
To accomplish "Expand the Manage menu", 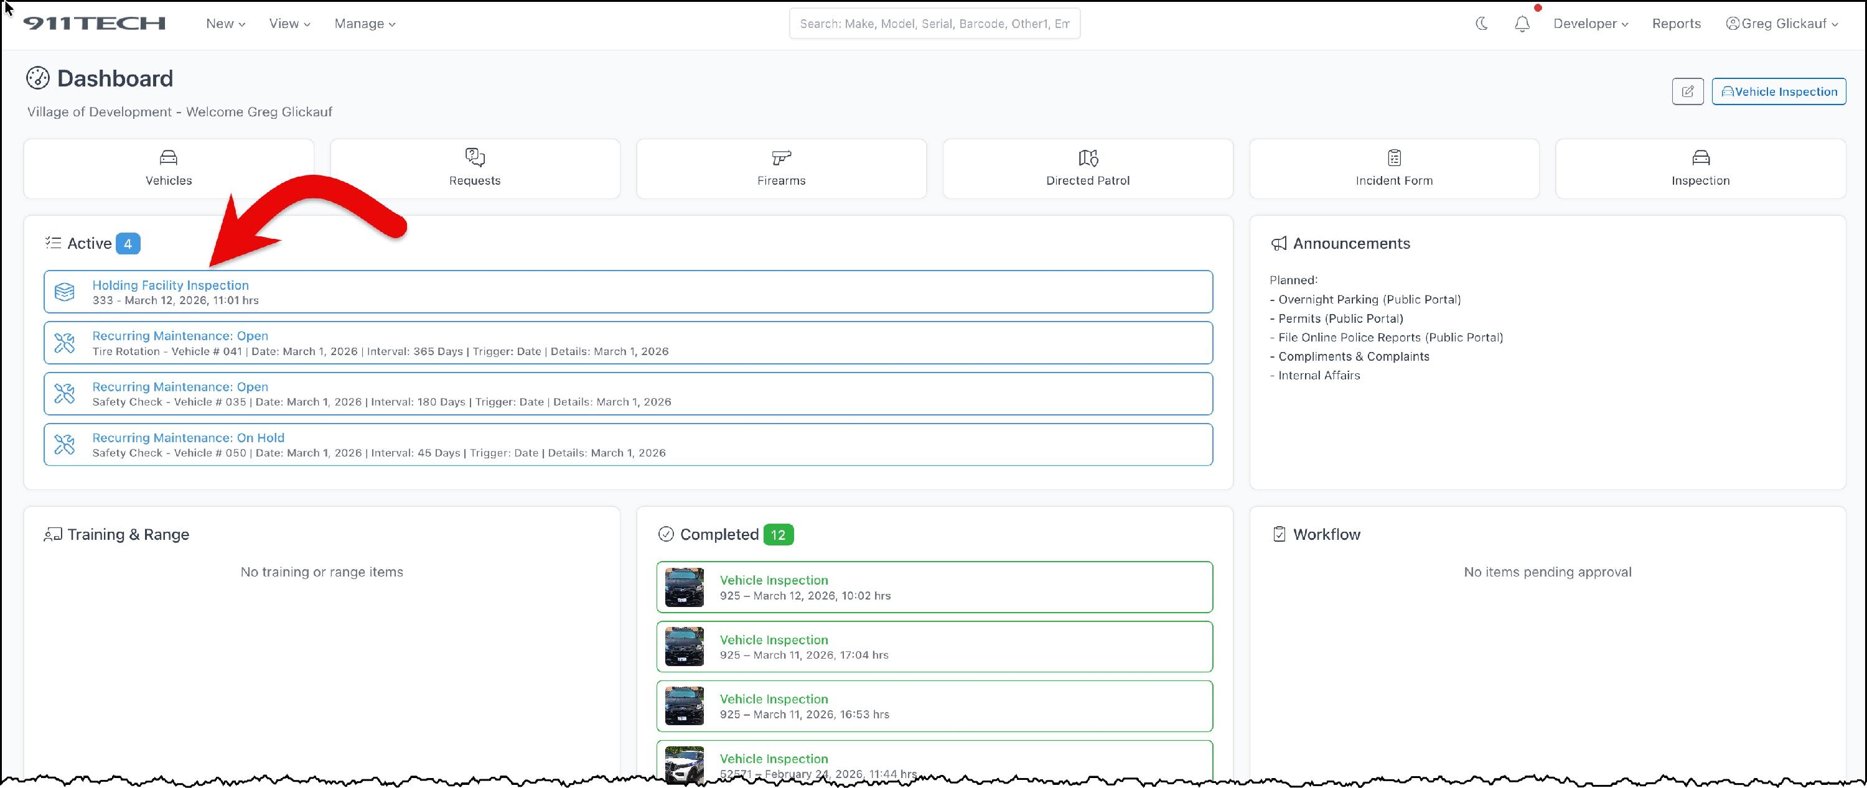I will point(365,24).
